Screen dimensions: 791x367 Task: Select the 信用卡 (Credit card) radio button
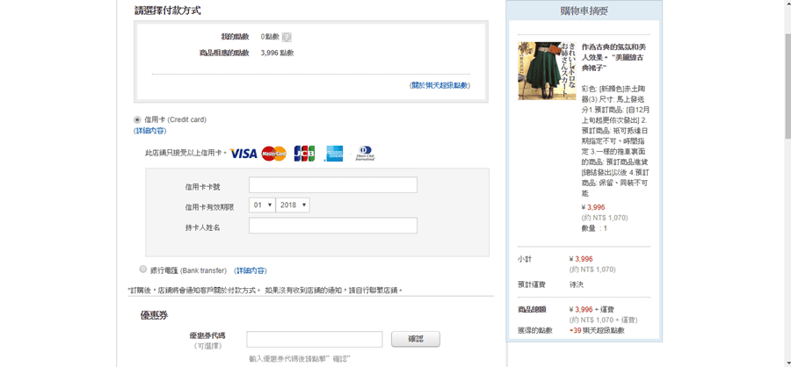coord(137,120)
